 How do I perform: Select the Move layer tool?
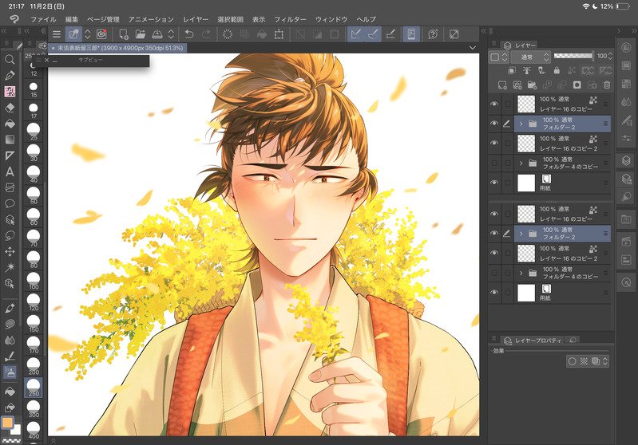pos(10,251)
